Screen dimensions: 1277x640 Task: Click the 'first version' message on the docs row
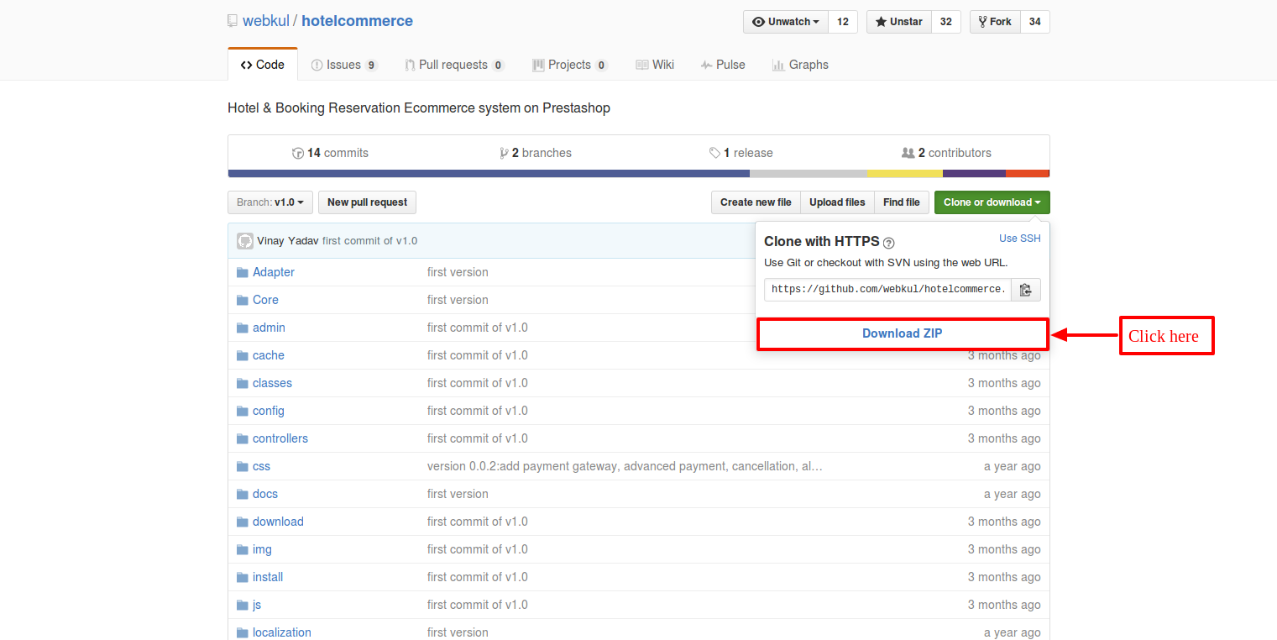(458, 494)
